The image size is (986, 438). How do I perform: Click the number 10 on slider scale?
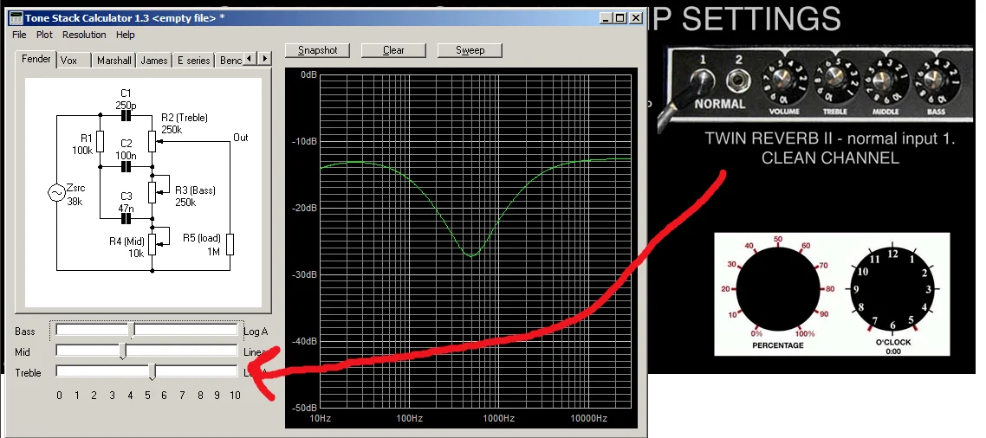point(235,396)
